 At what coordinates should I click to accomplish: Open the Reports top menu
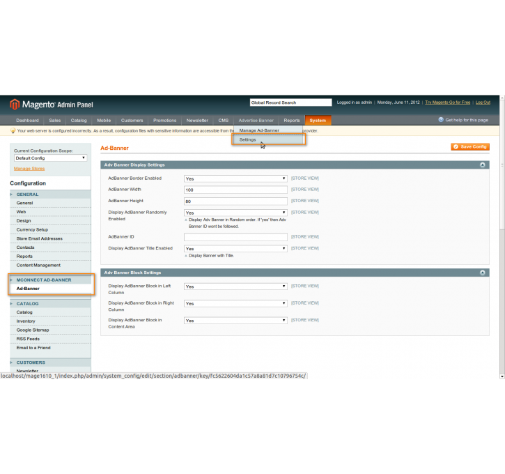pos(292,120)
